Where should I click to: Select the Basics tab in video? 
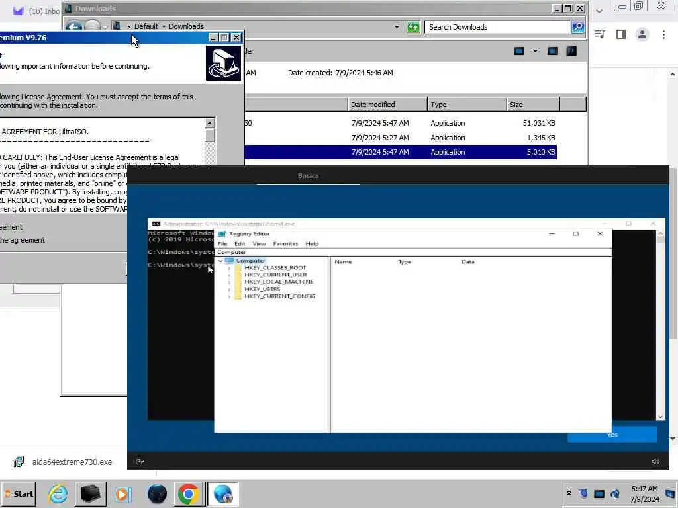point(309,175)
